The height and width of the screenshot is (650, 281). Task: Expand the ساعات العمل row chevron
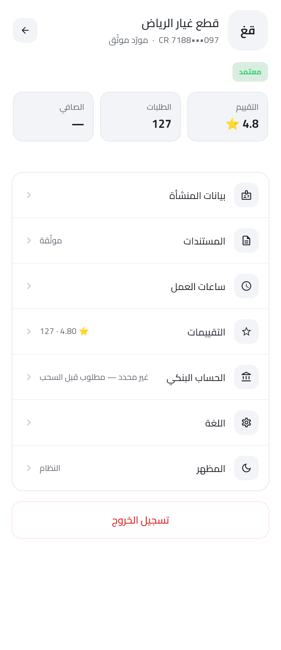point(29,286)
